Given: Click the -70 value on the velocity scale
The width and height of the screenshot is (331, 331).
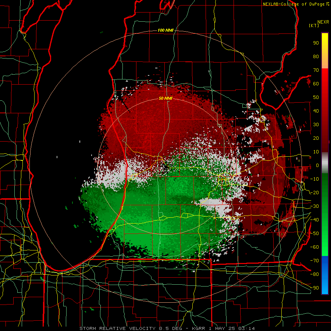Looking at the screenshot, I should click(x=314, y=261).
